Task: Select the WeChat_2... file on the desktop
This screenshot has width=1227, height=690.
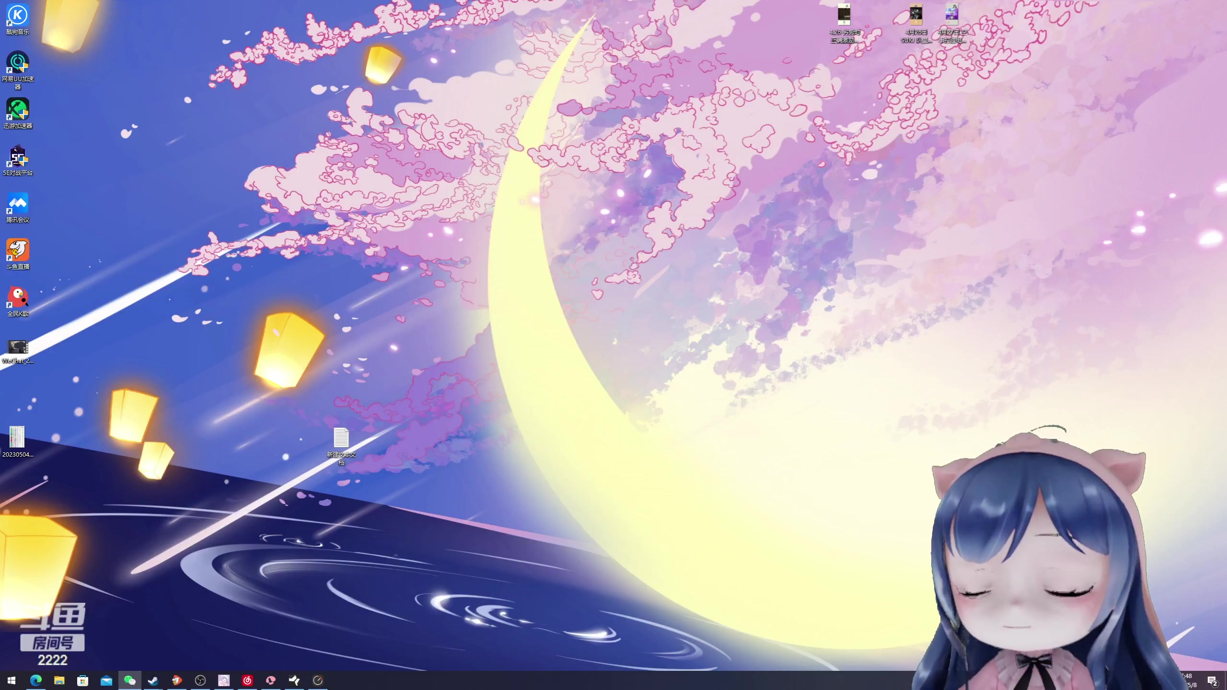Action: pos(18,347)
